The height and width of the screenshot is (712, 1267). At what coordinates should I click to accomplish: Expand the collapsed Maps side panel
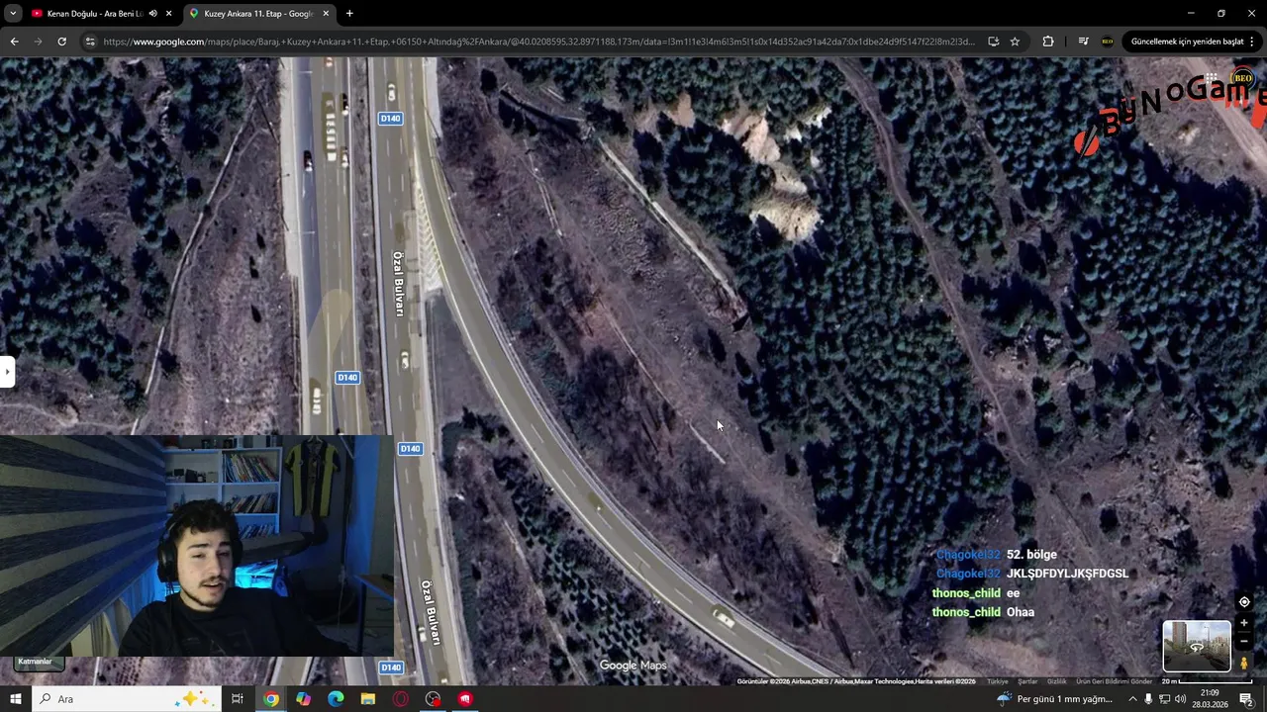[7, 372]
